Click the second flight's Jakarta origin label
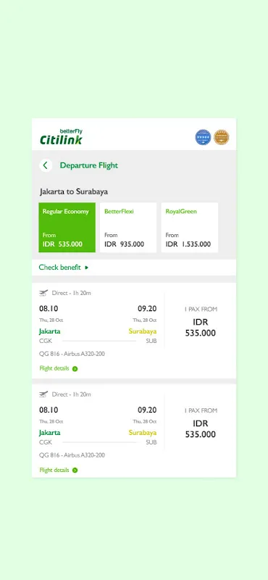This screenshot has width=268, height=580. click(x=50, y=432)
